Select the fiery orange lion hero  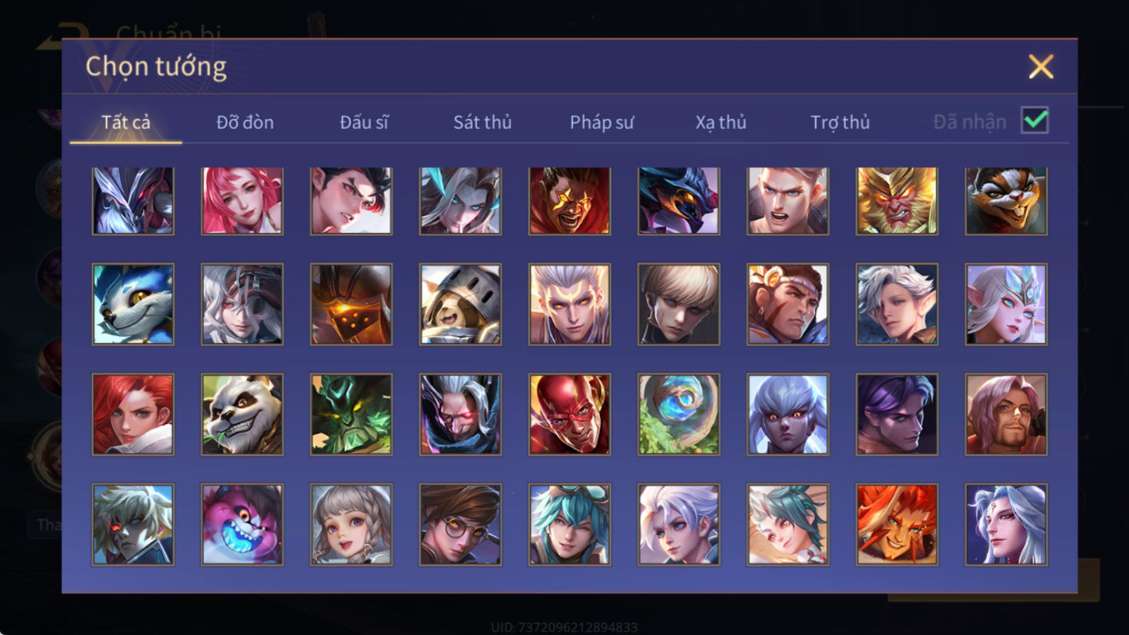coord(897,525)
